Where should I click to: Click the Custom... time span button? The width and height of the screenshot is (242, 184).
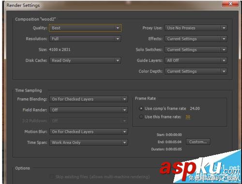click(x=198, y=142)
